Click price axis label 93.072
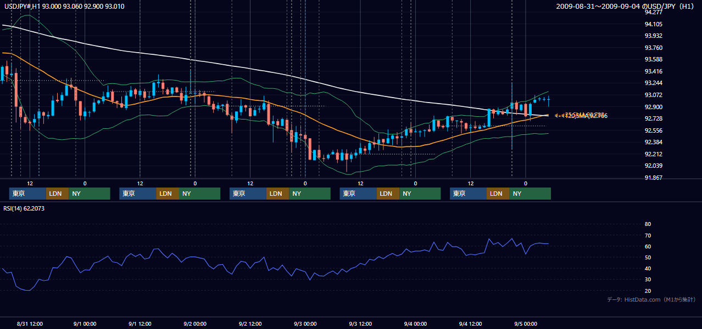The height and width of the screenshot is (329, 702). click(653, 95)
